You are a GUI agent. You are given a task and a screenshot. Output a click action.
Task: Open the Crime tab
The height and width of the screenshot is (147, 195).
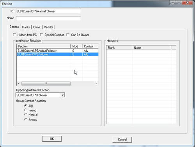(x=37, y=27)
